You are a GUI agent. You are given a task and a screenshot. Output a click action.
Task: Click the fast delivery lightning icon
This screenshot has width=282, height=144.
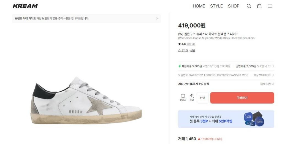click(180, 66)
